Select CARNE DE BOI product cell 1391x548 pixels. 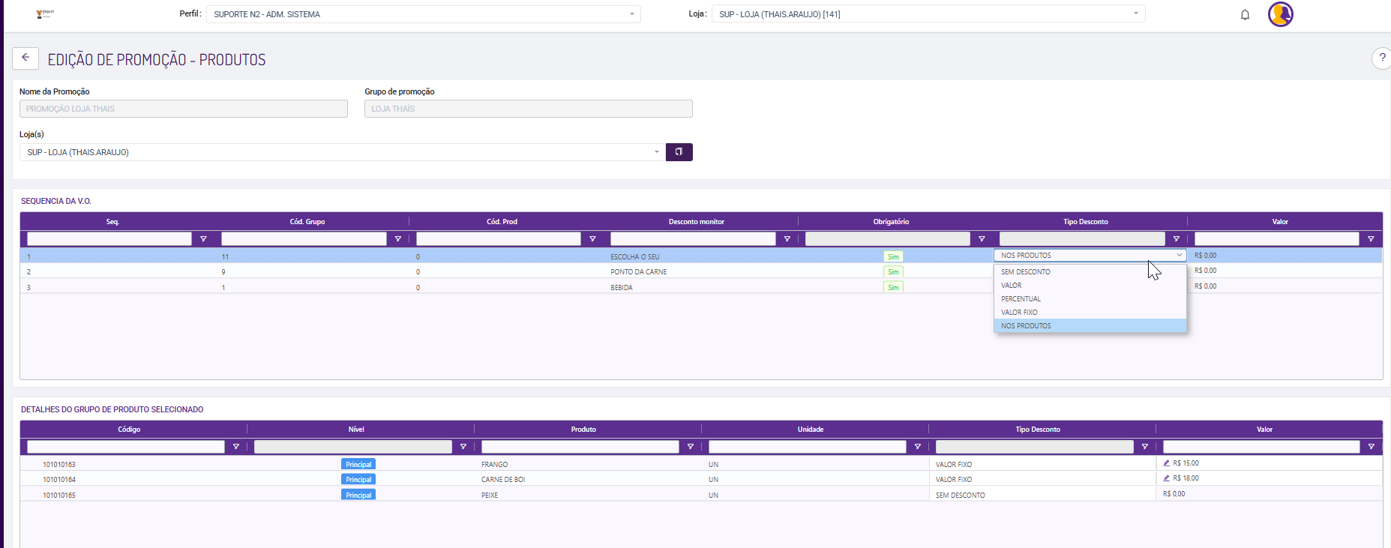tap(503, 480)
